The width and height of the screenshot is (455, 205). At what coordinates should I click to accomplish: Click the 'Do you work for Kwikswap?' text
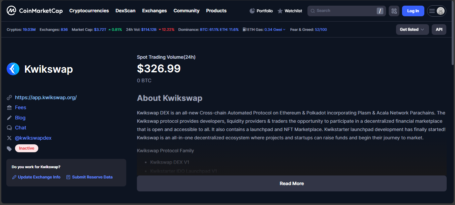36,167
